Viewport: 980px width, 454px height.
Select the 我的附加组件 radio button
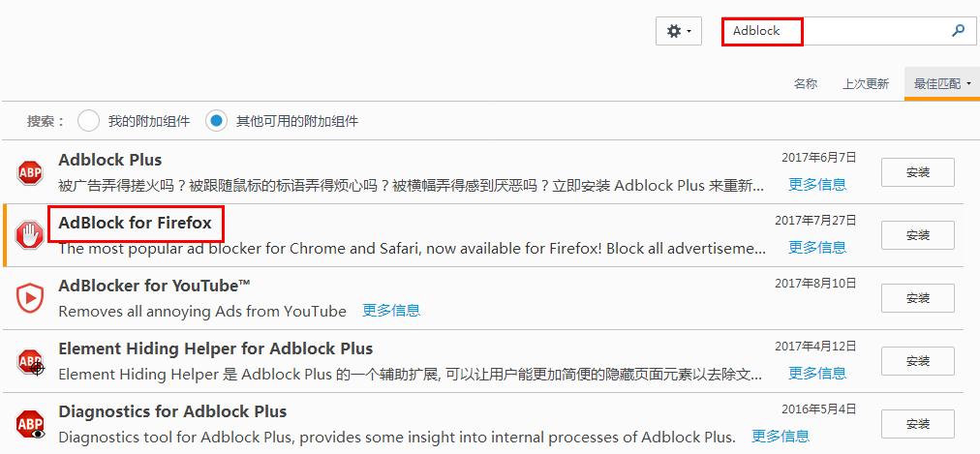pyautogui.click(x=88, y=121)
